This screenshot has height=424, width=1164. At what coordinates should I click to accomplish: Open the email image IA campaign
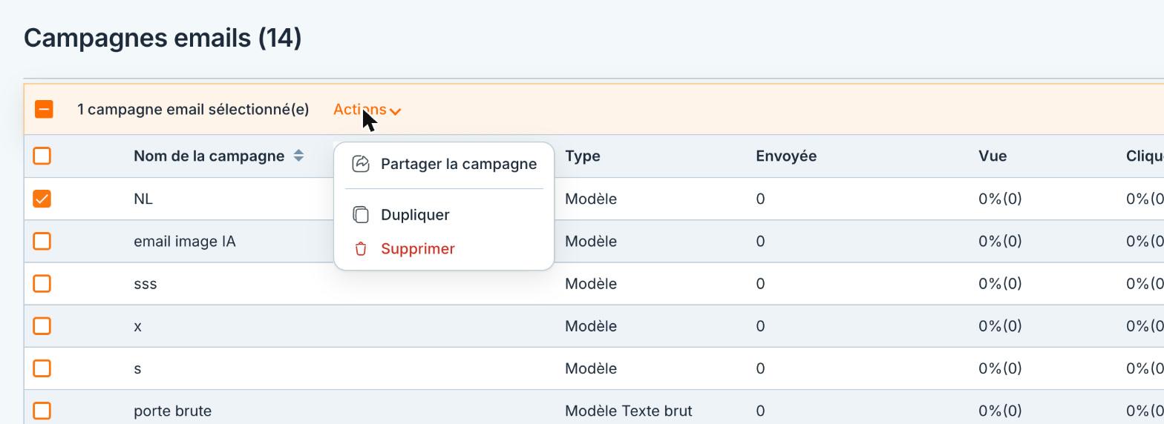[185, 241]
